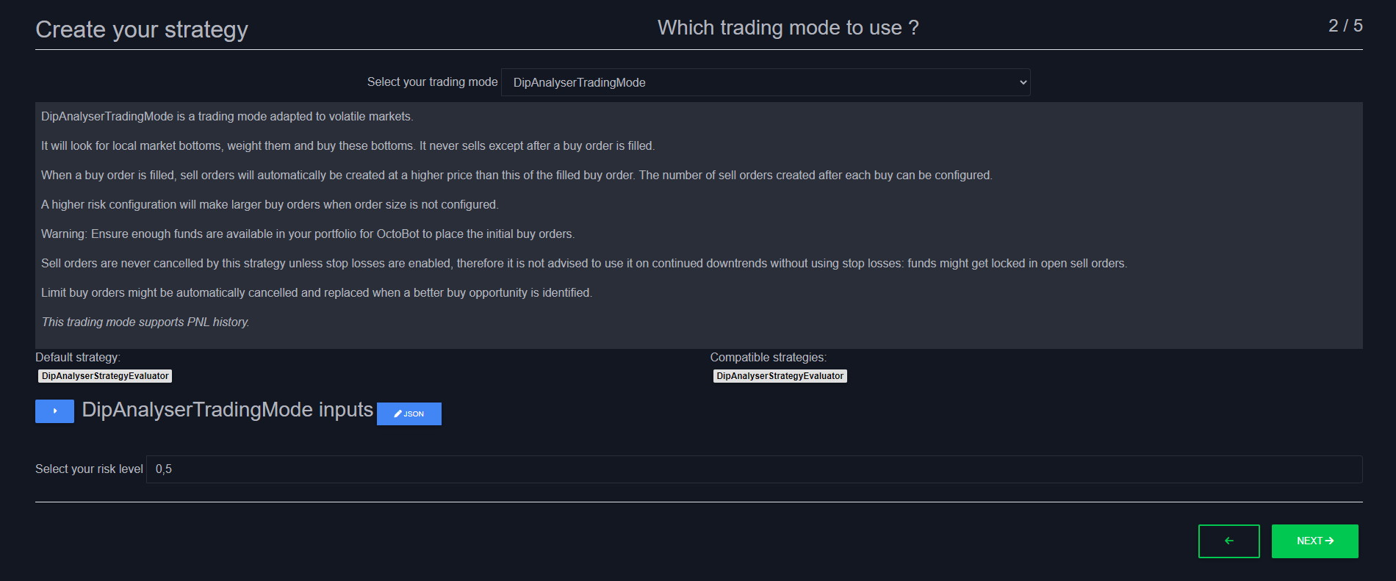Click the 'Create your strategy' heading
Viewport: 1396px width, 581px height.
[142, 29]
